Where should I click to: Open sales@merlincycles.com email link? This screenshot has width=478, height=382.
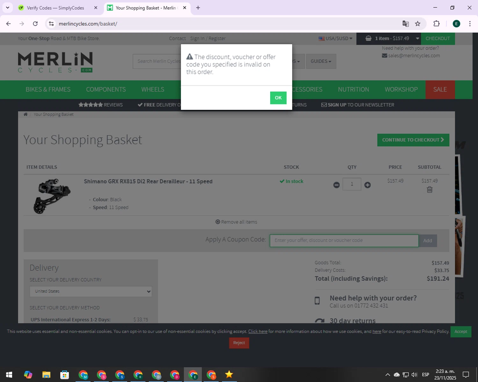tap(411, 55)
